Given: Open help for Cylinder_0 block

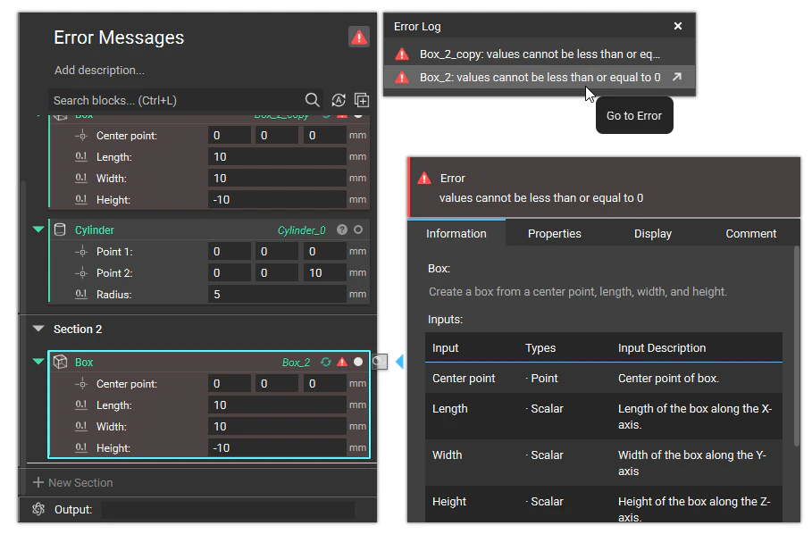Looking at the screenshot, I should (342, 229).
